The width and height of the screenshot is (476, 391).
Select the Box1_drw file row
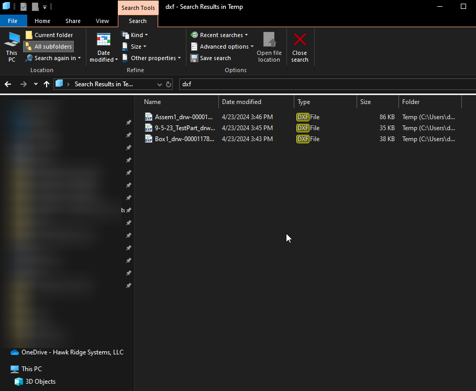[184, 139]
